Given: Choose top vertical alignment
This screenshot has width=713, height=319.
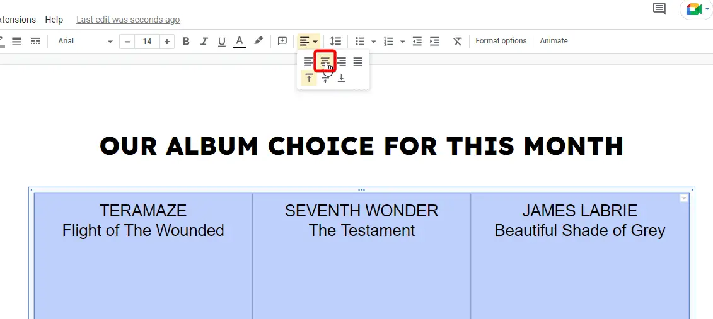Looking at the screenshot, I should point(309,78).
